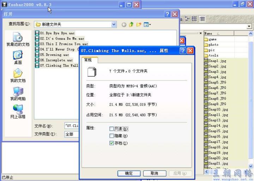Viewport: 254px width, 181px height.
Task: Expand the address dropdown in background window
Action: (x=249, y=26)
